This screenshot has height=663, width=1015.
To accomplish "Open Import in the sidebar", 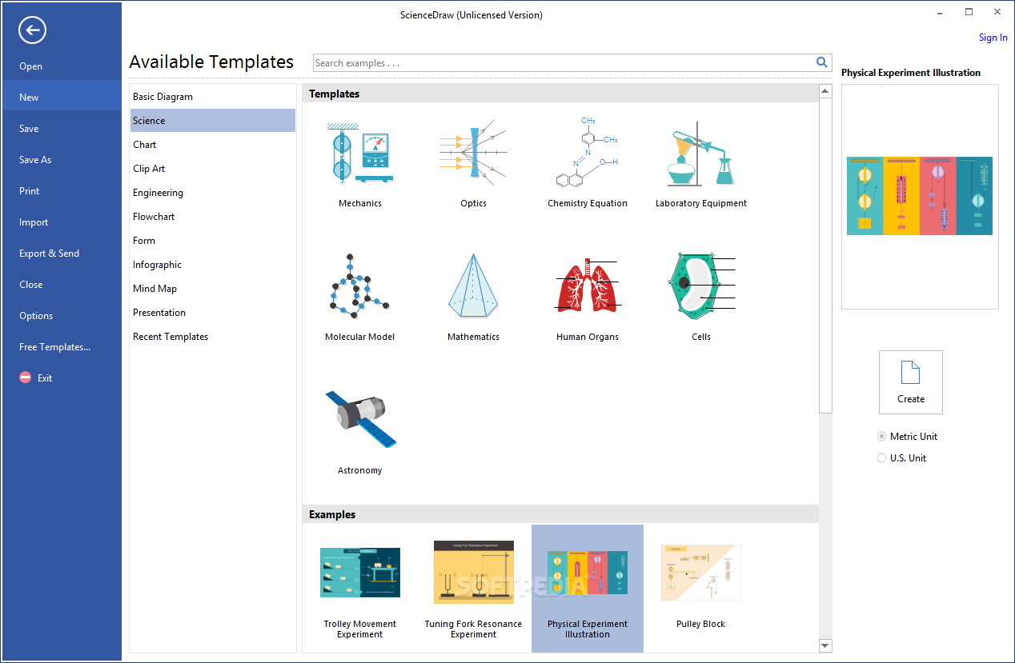I will pyautogui.click(x=61, y=222).
